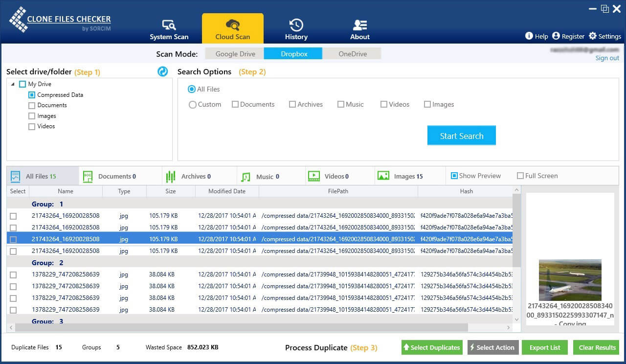The width and height of the screenshot is (626, 364).
Task: Tick the first file checkbox in Group 1
Action: (x=13, y=216)
